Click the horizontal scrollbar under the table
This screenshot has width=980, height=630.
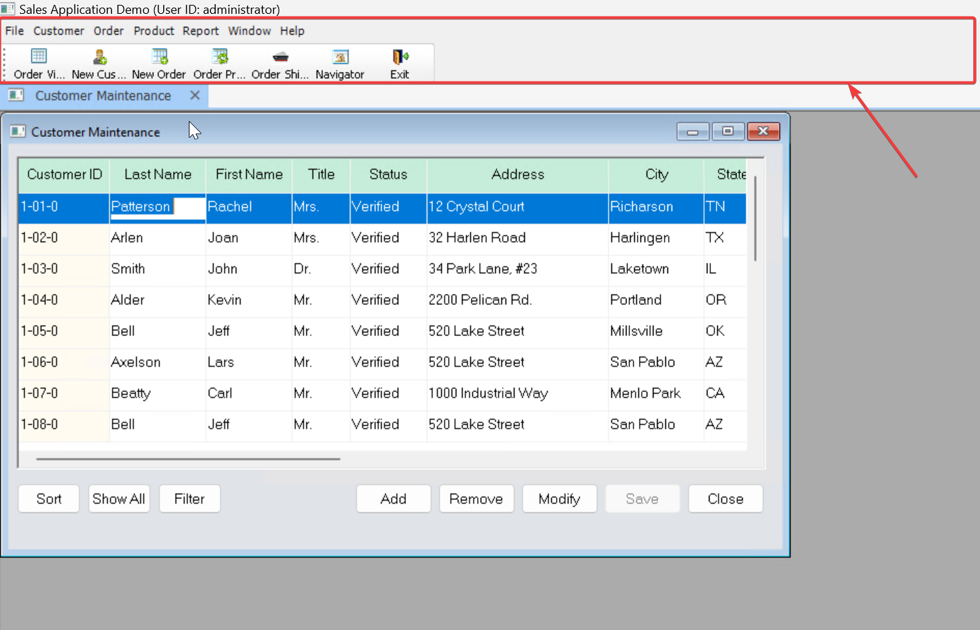pyautogui.click(x=188, y=458)
